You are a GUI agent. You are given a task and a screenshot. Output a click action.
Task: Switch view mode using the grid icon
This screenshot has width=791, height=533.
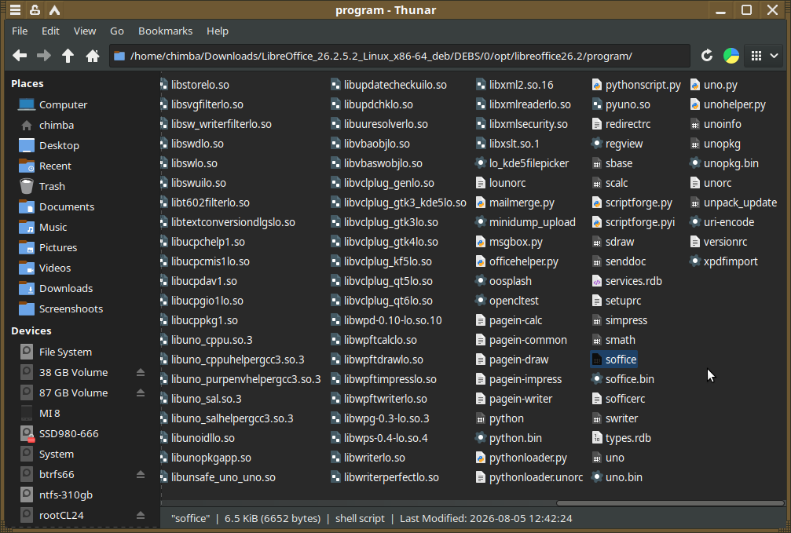click(x=756, y=56)
